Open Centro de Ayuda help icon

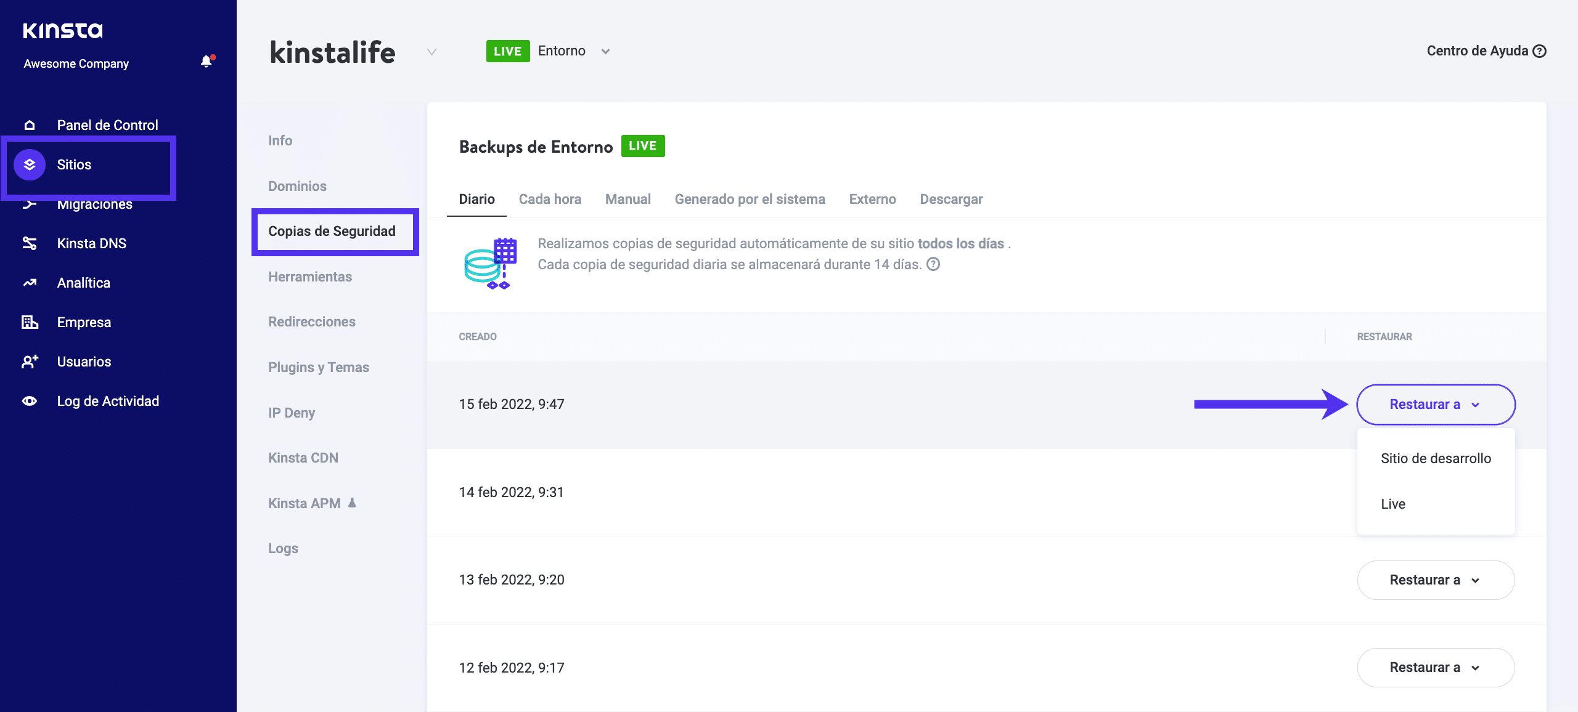pos(1540,51)
